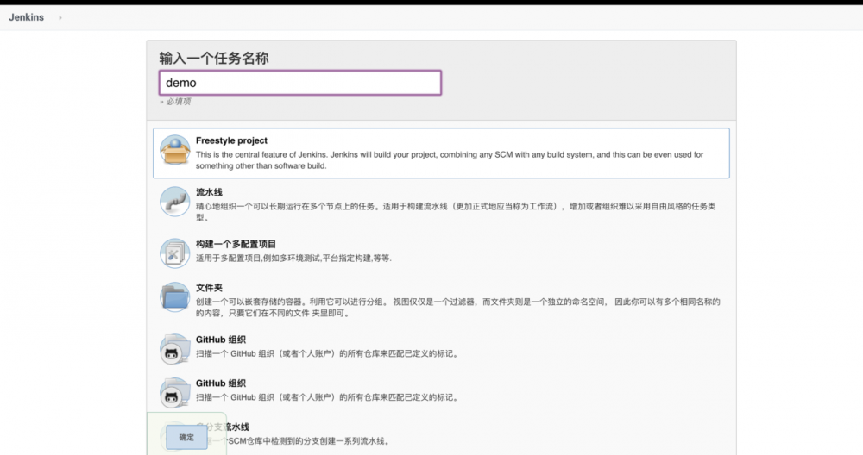The height and width of the screenshot is (455, 863).
Task: Click the 输入一个任务名称 heading
Action: pos(214,59)
